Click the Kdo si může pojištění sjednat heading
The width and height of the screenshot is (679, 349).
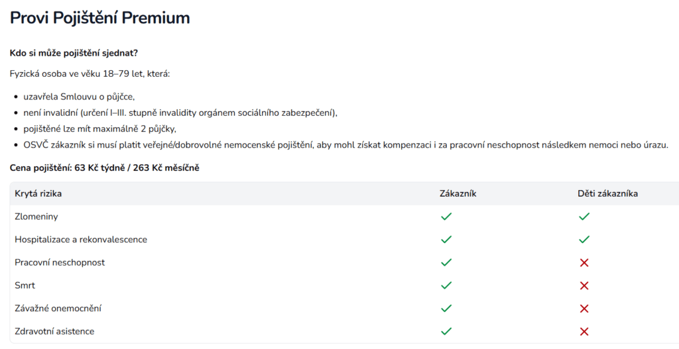[74, 53]
